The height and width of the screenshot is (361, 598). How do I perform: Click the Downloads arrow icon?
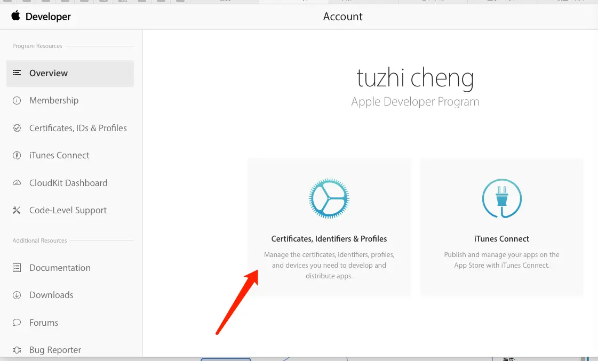point(17,295)
